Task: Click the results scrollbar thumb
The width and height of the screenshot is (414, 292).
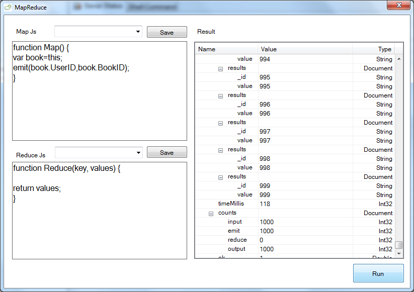Action: [399, 245]
